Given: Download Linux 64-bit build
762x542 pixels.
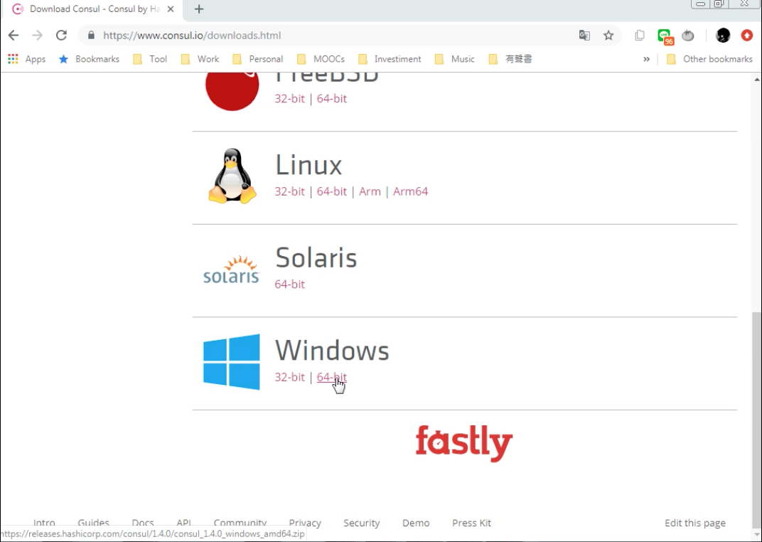Looking at the screenshot, I should 332,191.
